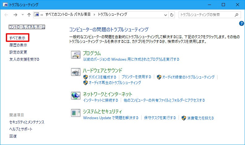The image size is (245, 145).
Task: Go up one level with the up arrow
Action: (29, 15)
